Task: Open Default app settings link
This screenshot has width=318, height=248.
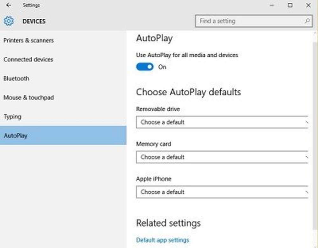Action: coord(162,240)
